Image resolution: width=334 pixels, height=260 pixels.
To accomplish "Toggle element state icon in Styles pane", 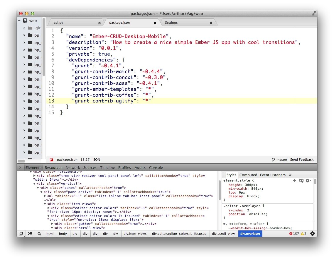I will [301, 181].
